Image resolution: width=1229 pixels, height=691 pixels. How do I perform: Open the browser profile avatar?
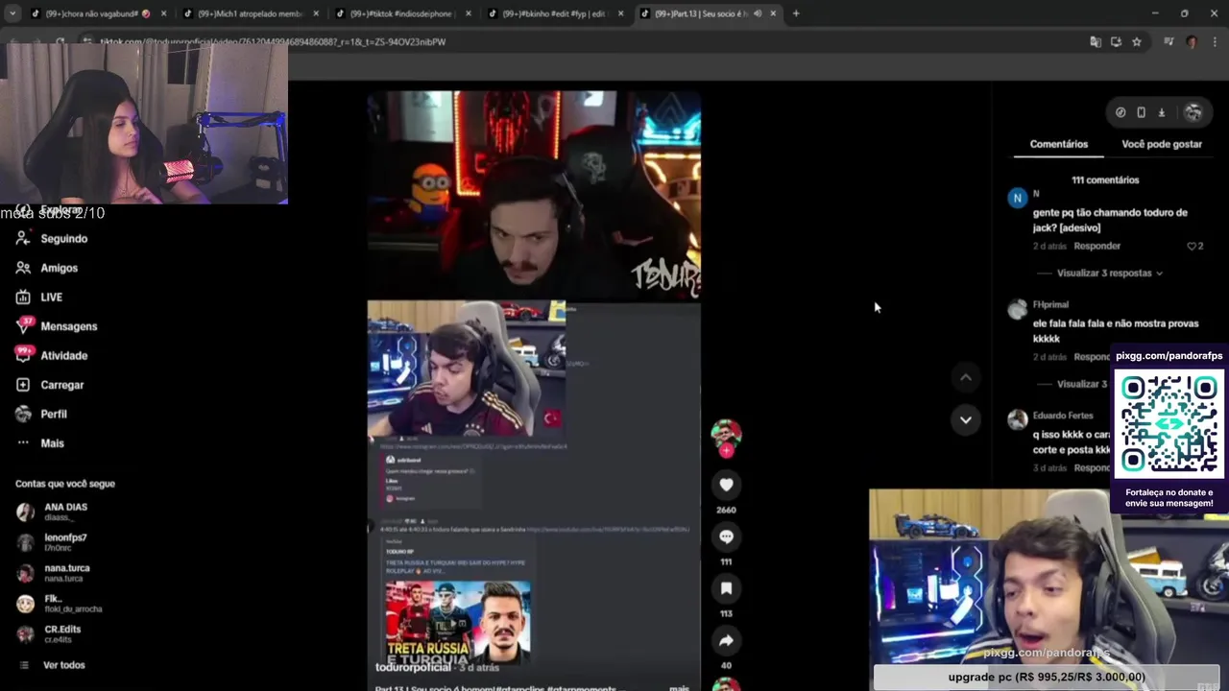click(x=1192, y=42)
